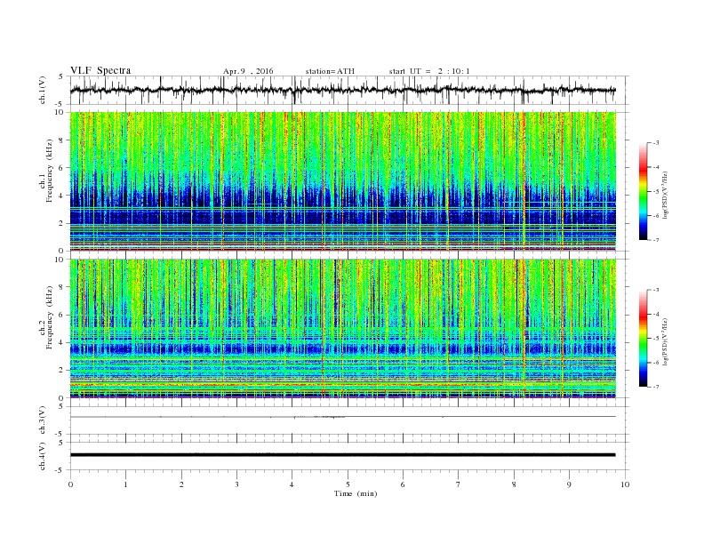Click the "VLF Spectra" title text
The height and width of the screenshot is (544, 704).
pos(100,70)
